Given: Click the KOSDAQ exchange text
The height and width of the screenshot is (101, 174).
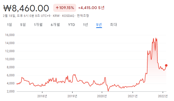Looking at the screenshot, I should click(x=68, y=16).
